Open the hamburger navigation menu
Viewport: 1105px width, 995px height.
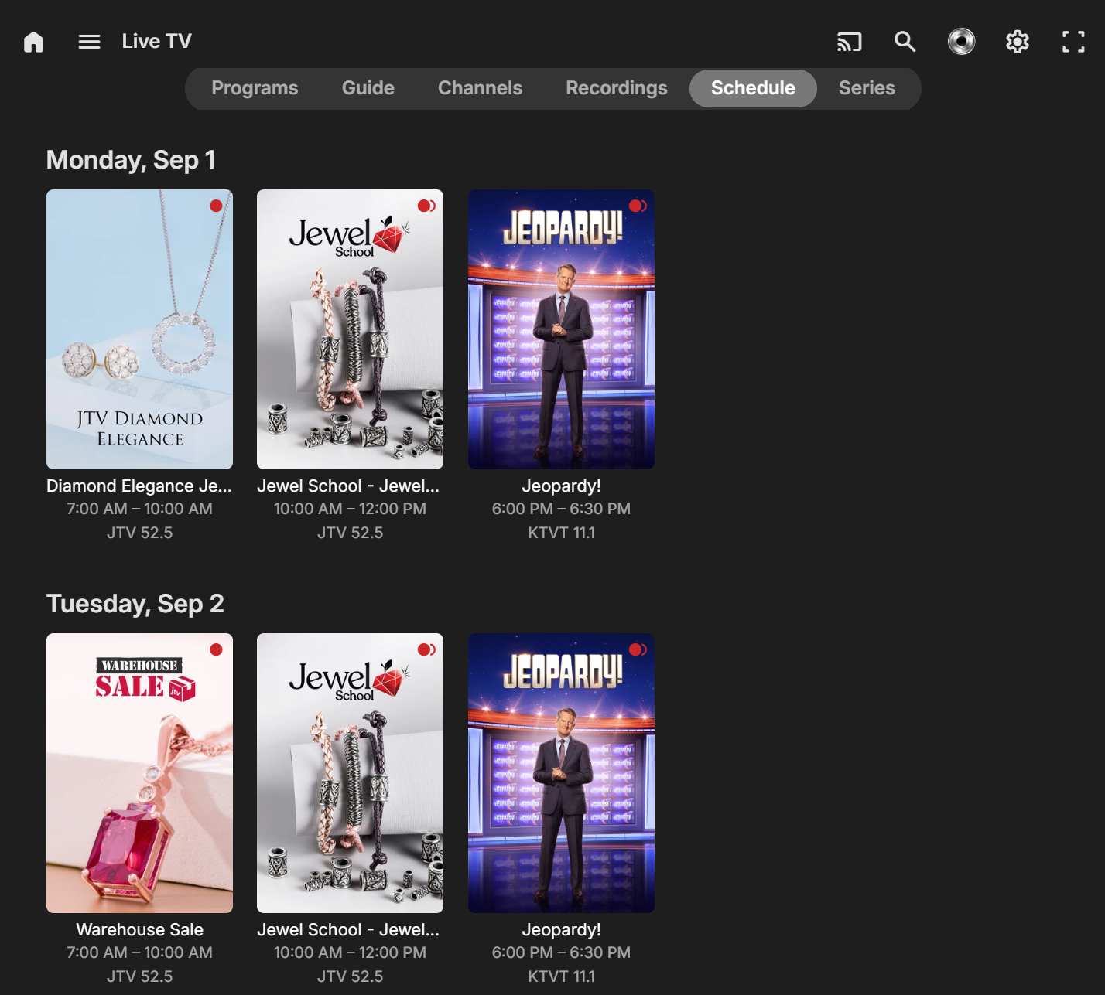(90, 42)
